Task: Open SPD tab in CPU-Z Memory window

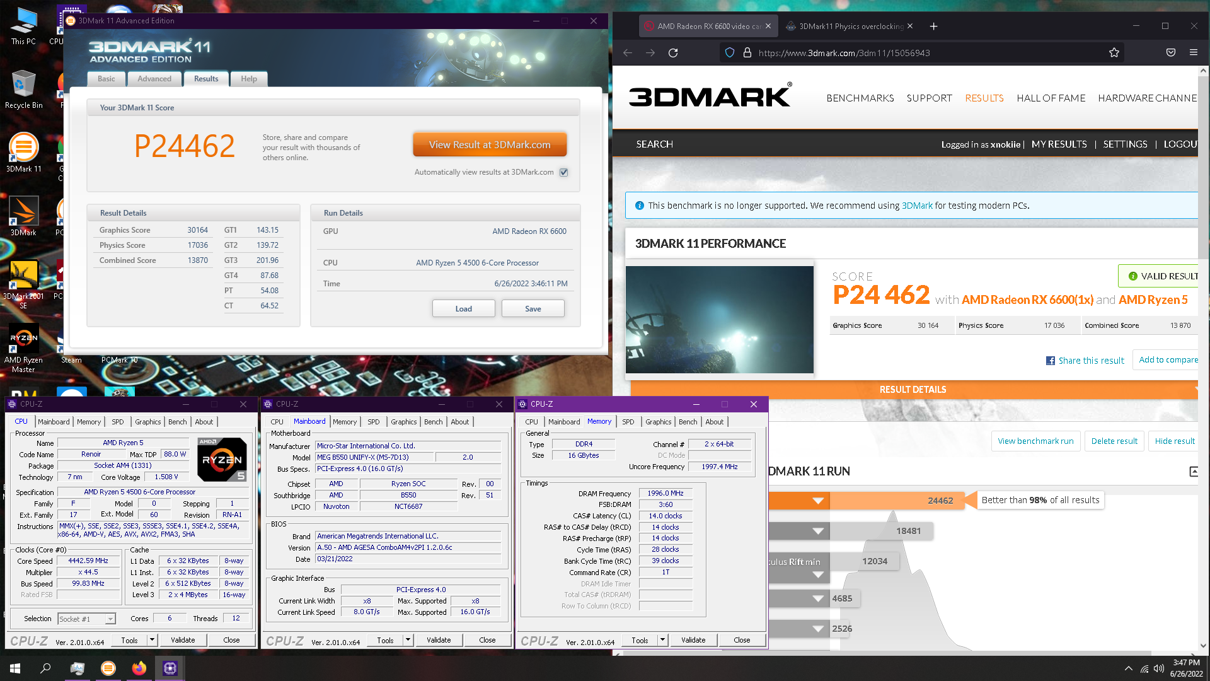Action: click(x=628, y=422)
